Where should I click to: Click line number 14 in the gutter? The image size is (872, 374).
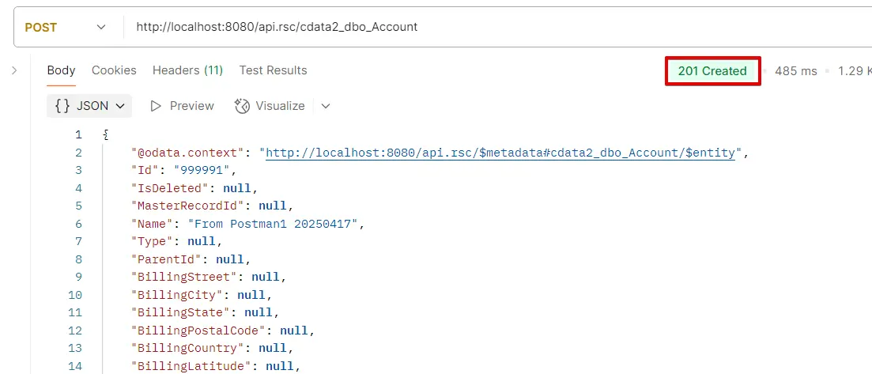[x=75, y=365]
